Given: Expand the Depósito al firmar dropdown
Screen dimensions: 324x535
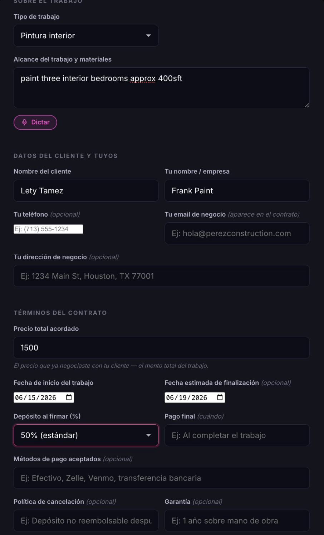Looking at the screenshot, I should 86,435.
